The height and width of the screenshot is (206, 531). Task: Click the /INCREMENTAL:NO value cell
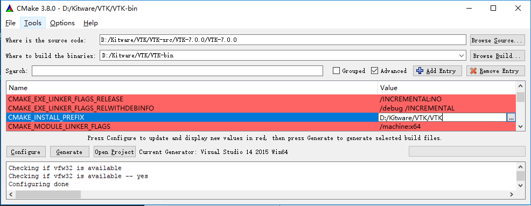click(446, 99)
